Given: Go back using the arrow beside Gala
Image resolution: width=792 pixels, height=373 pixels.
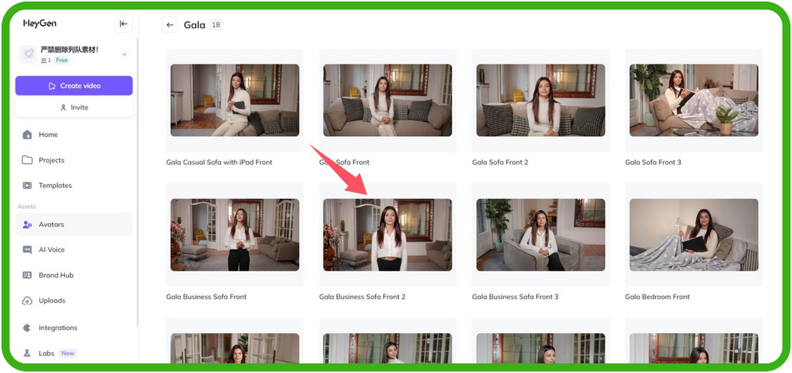Looking at the screenshot, I should [x=170, y=25].
